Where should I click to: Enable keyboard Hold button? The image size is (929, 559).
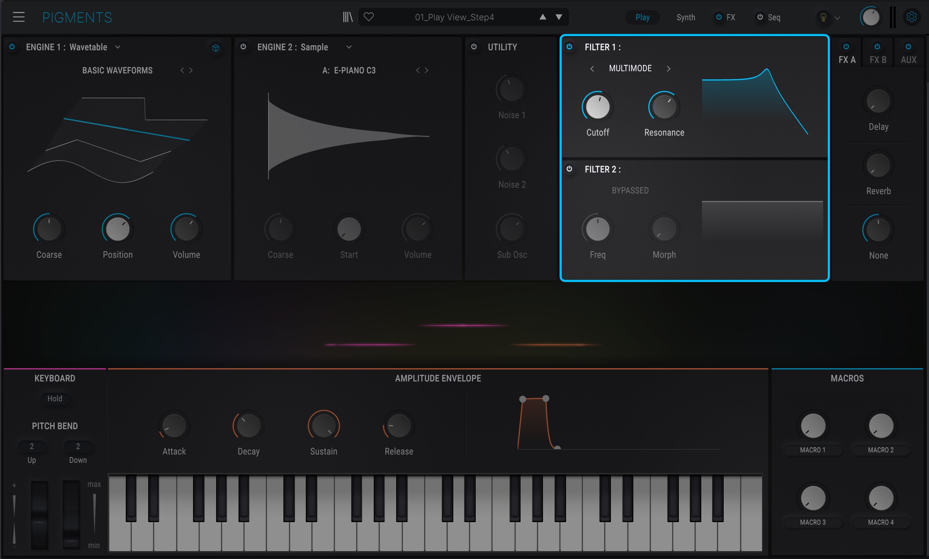pos(55,398)
